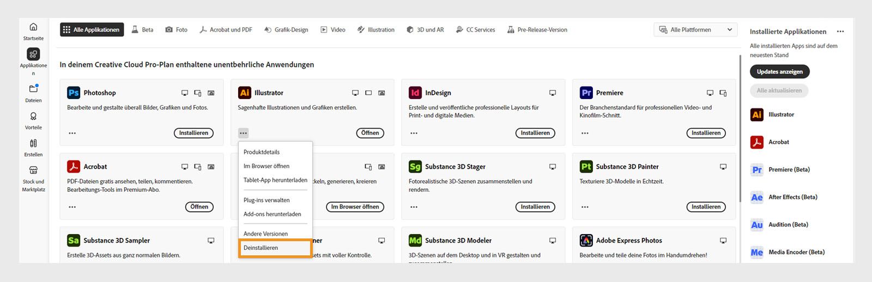Click the InDesign Id app icon

click(415, 93)
